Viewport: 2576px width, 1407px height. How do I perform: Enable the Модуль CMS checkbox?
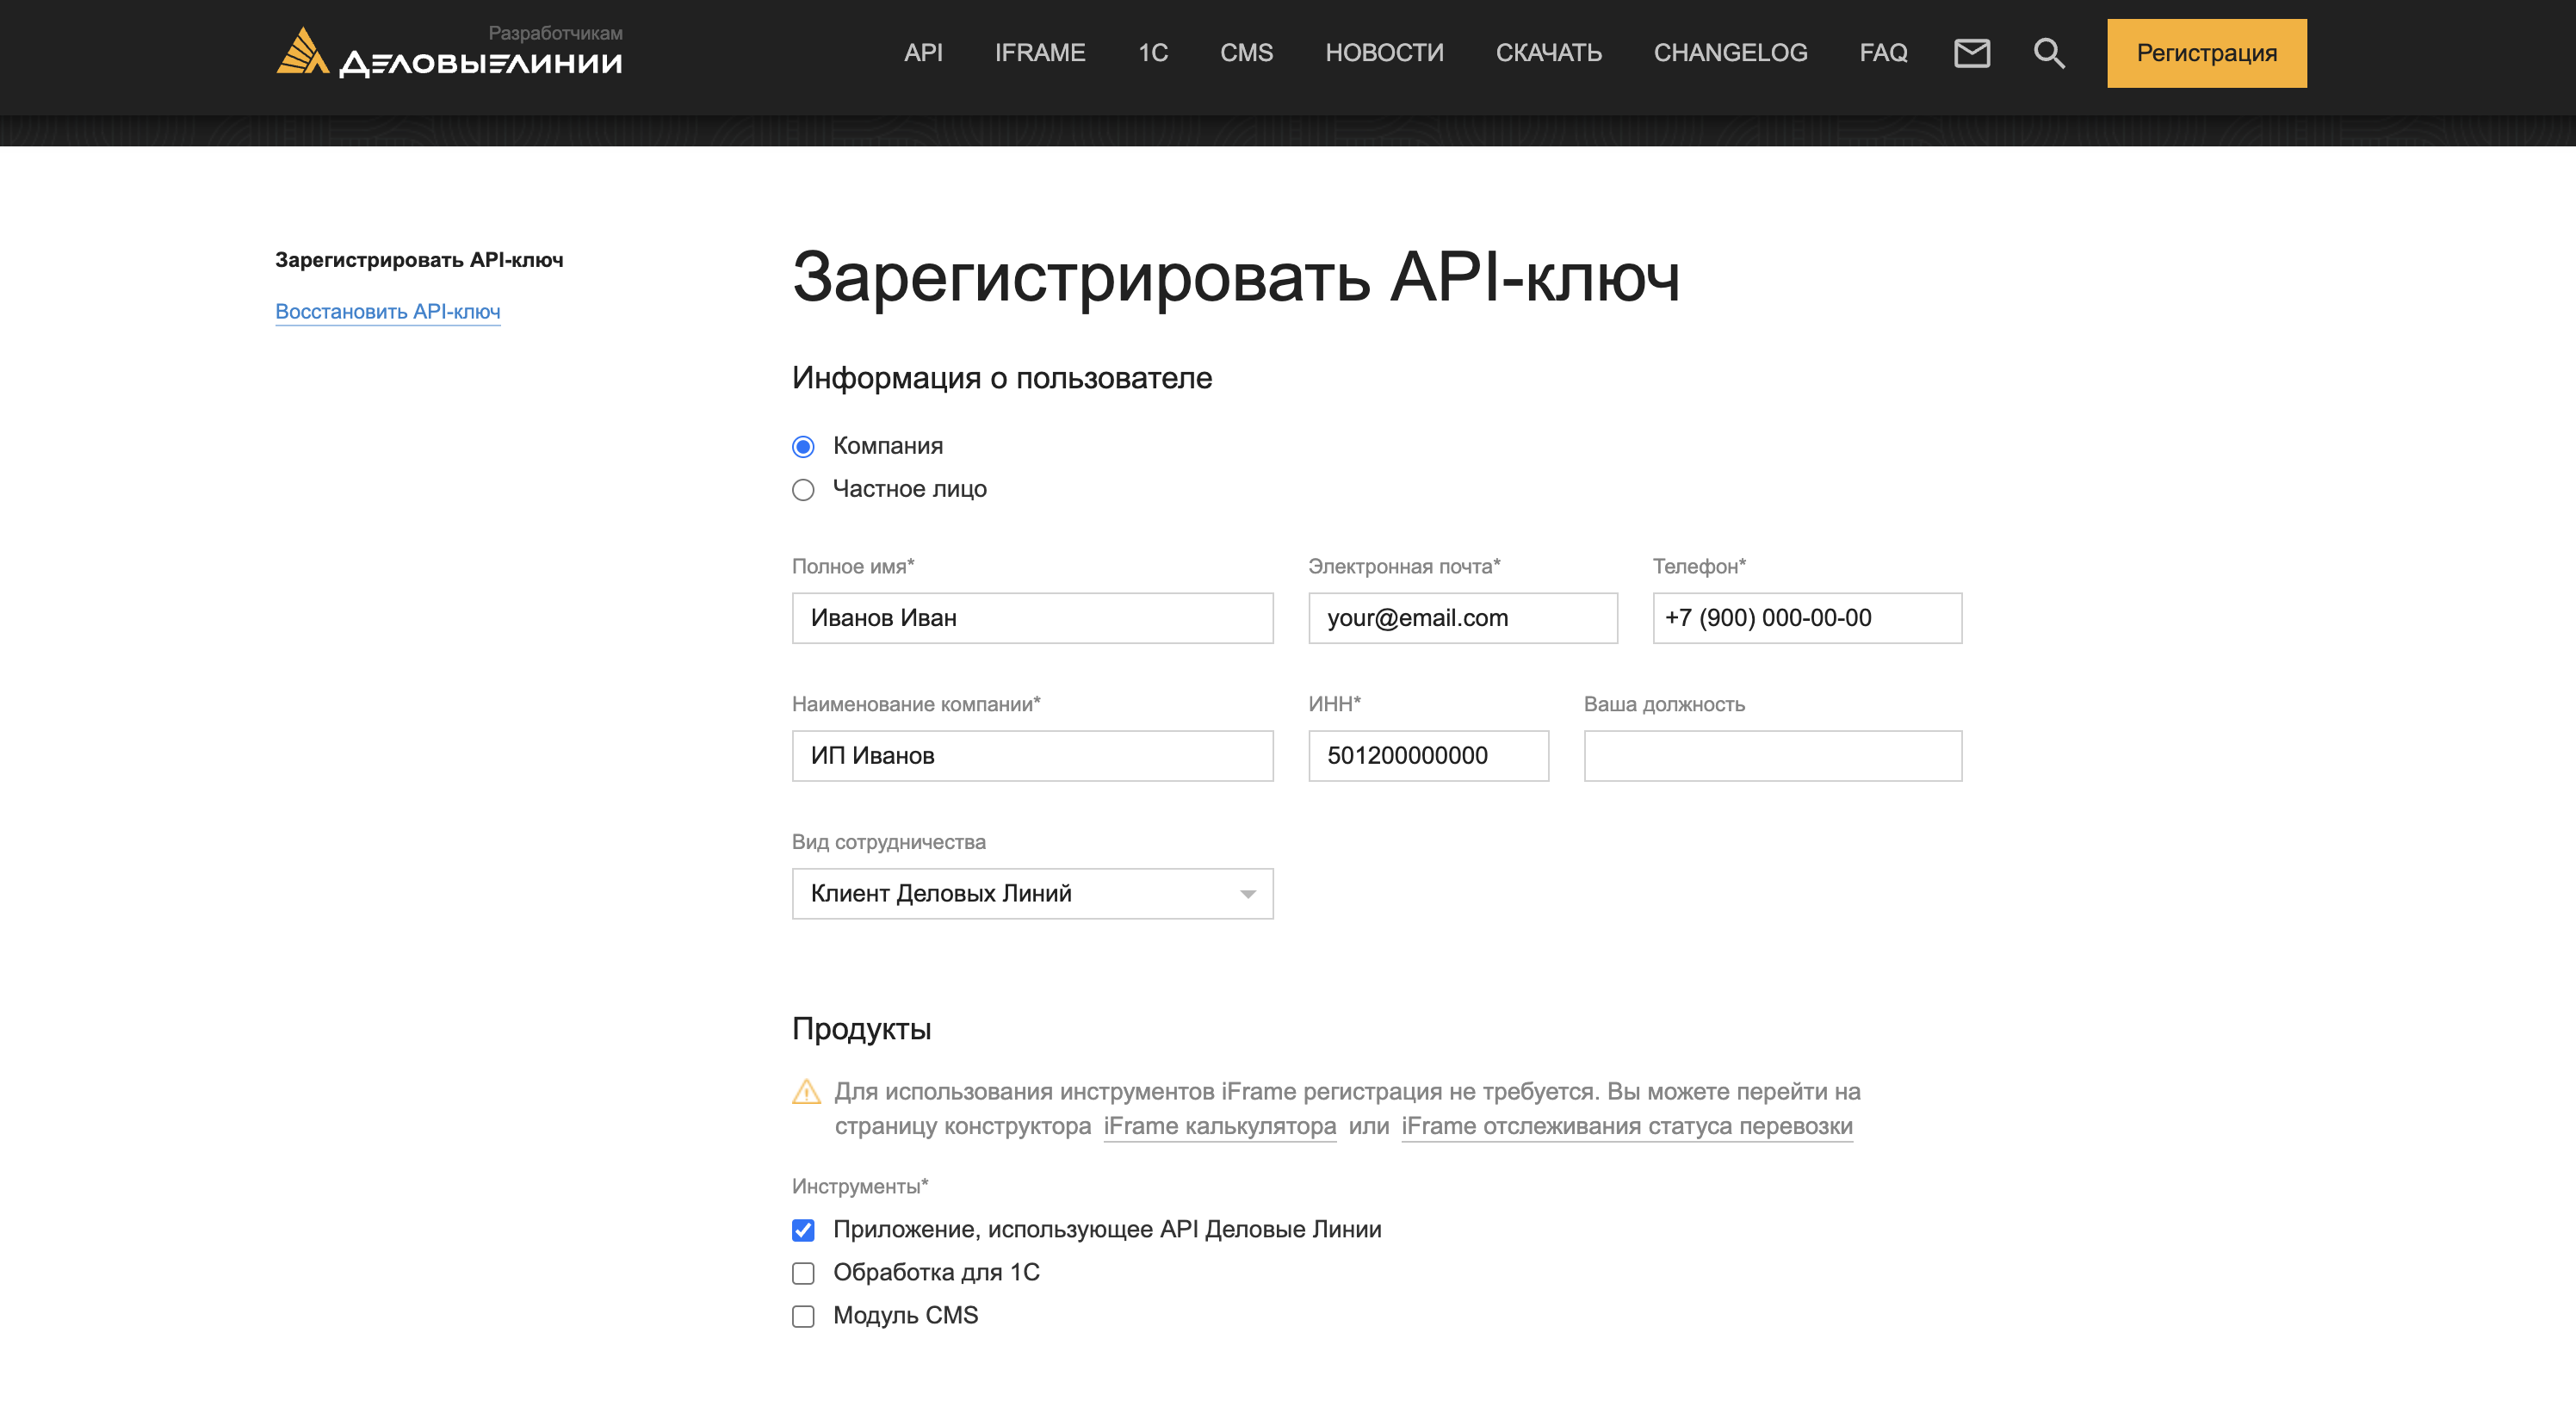pyautogui.click(x=803, y=1316)
